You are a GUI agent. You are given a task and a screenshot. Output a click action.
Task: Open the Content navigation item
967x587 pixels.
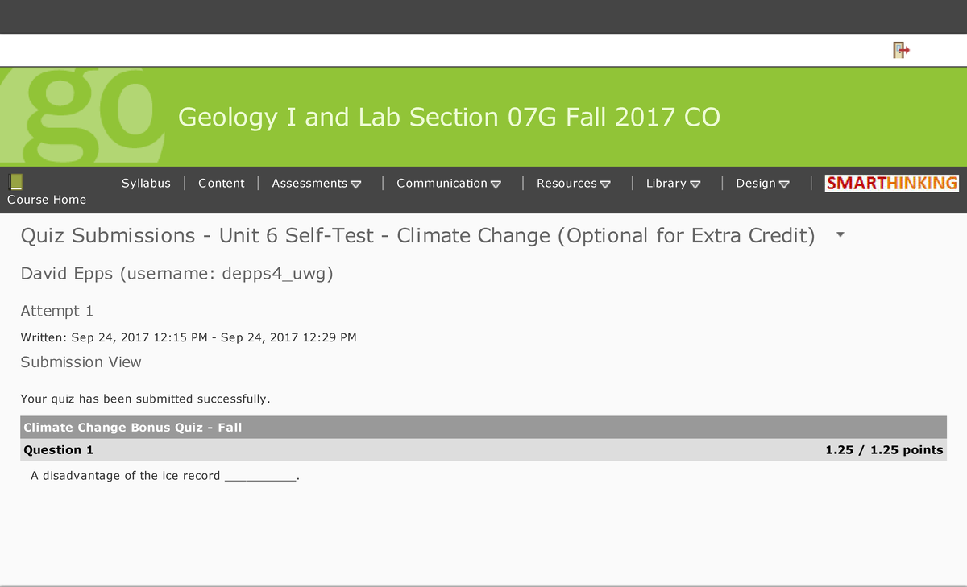pos(222,183)
